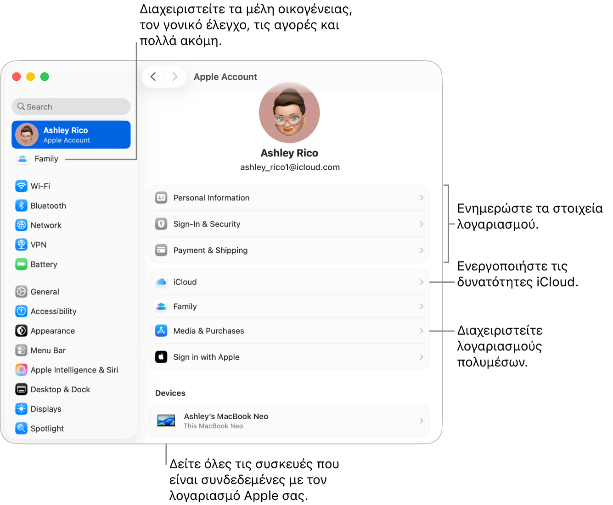Click the Network globe icon
The image size is (613, 505).
(x=22, y=225)
